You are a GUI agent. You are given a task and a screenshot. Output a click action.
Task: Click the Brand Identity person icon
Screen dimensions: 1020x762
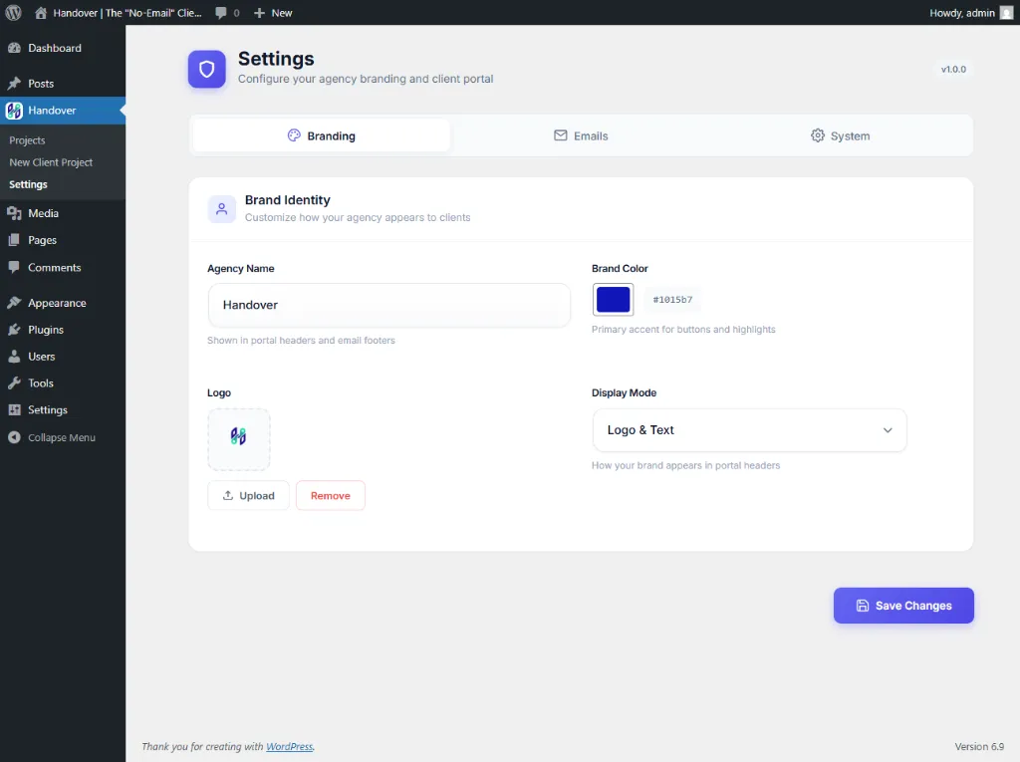221,209
